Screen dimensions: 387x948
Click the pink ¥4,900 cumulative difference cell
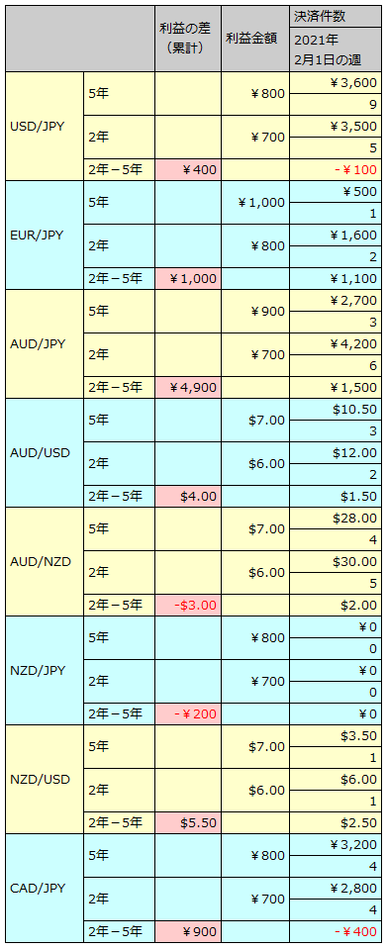tap(188, 387)
